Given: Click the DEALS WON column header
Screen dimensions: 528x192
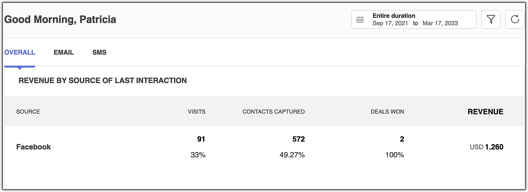Looking at the screenshot, I should (387, 112).
